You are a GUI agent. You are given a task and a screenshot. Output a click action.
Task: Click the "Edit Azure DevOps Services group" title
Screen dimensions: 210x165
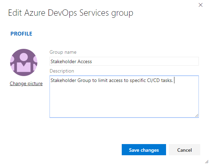(70, 13)
